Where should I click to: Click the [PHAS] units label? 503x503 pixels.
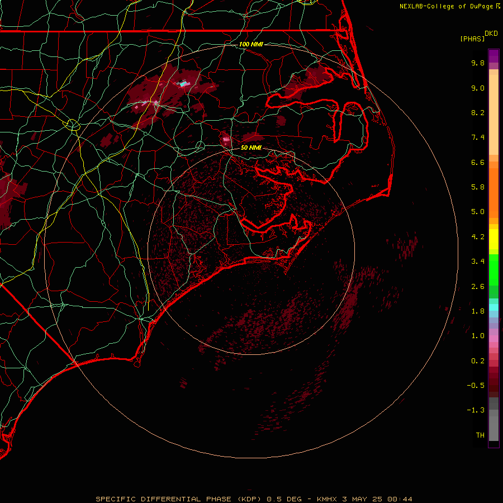point(472,39)
